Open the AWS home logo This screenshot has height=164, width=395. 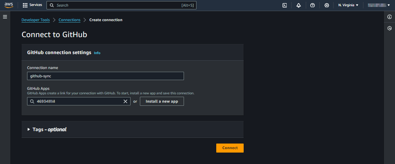pos(9,5)
